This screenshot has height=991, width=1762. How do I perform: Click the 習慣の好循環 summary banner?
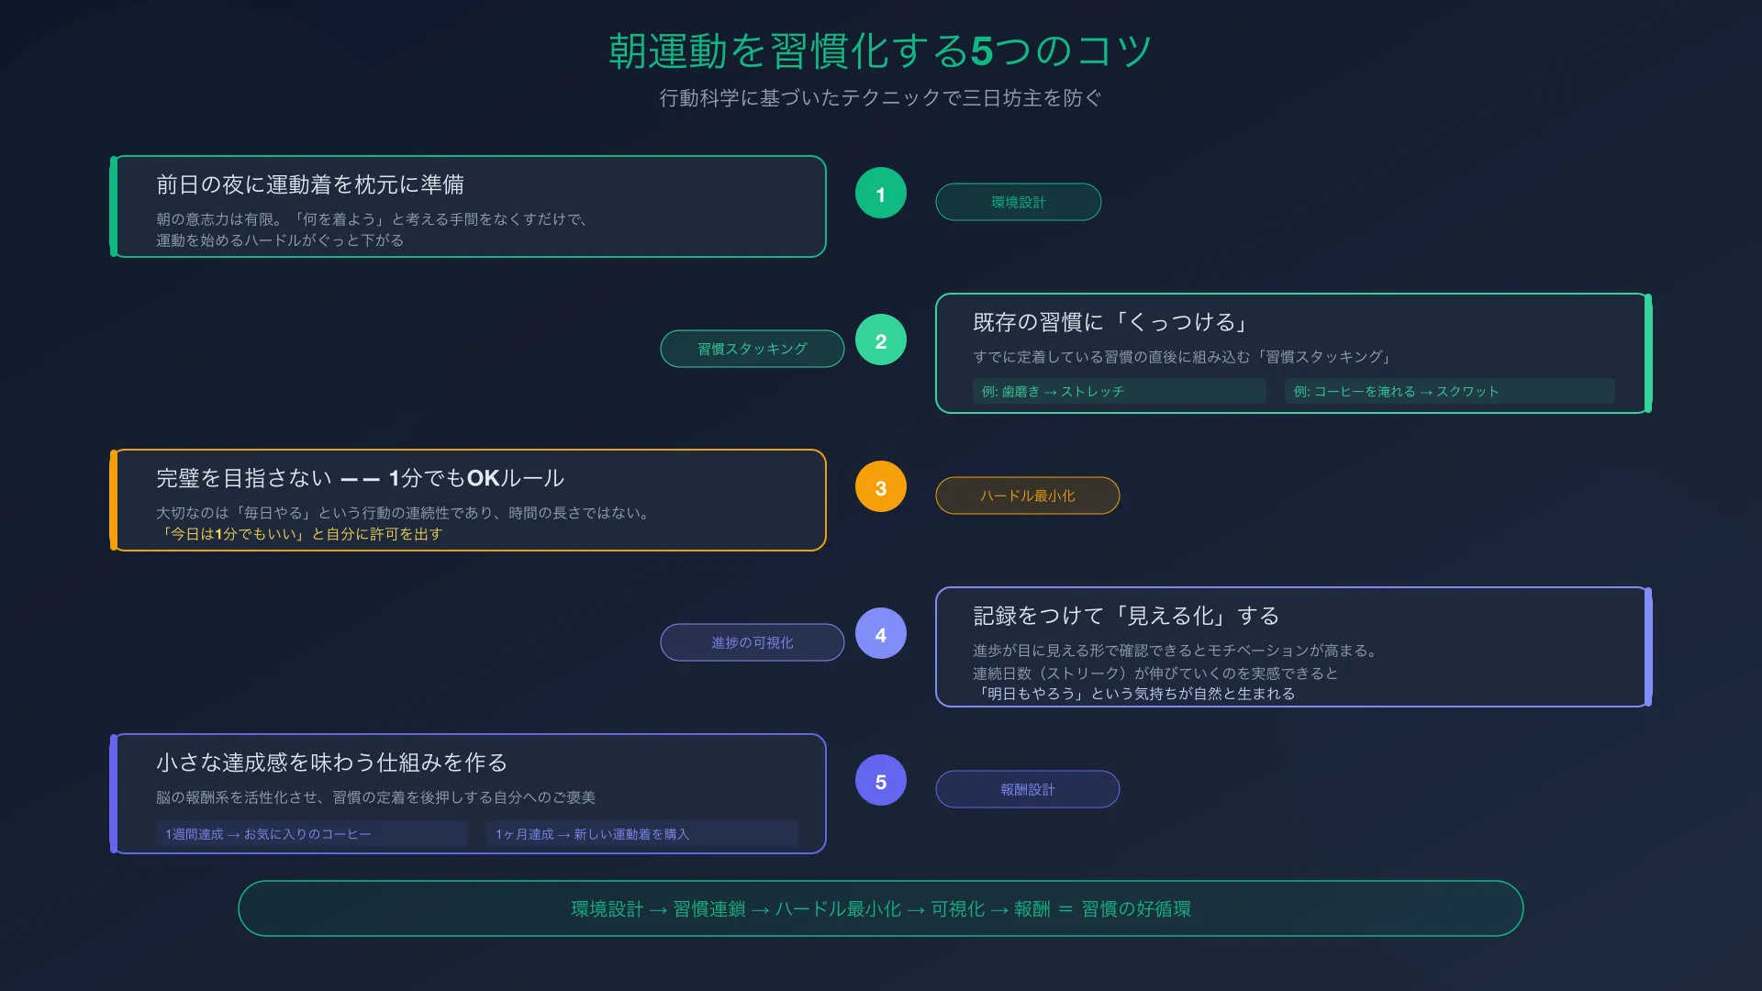click(x=880, y=908)
